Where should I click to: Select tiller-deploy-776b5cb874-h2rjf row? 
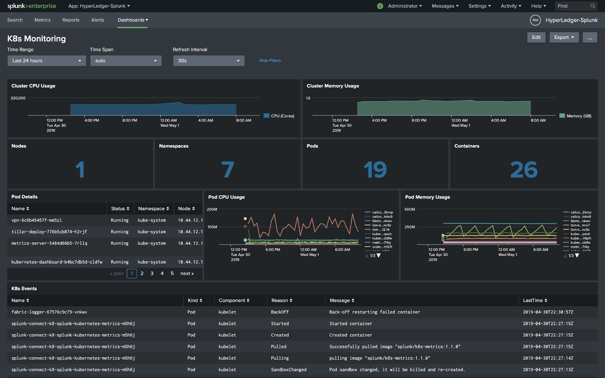[105, 232]
